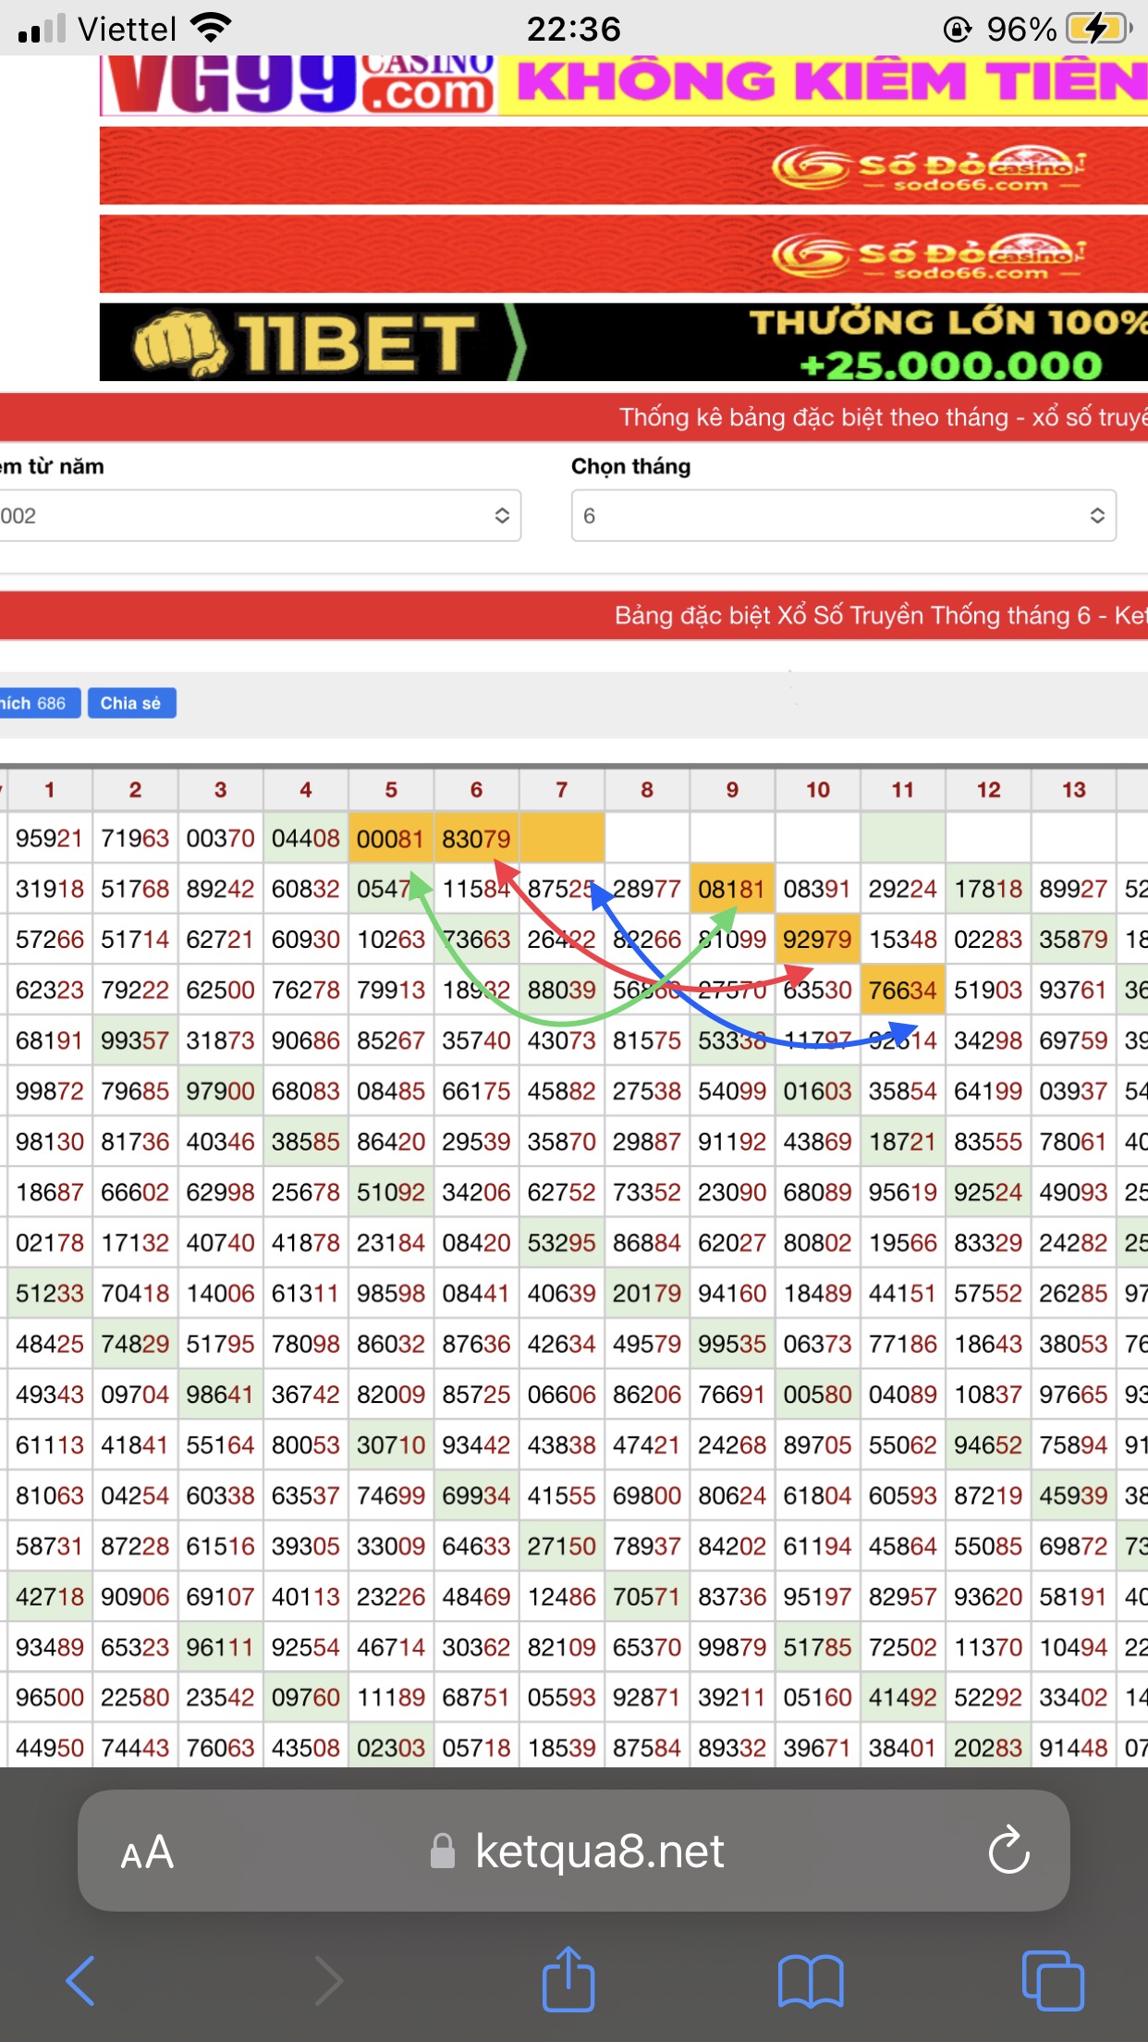Select column header 11 in the table
The height and width of the screenshot is (2042, 1148).
click(903, 790)
